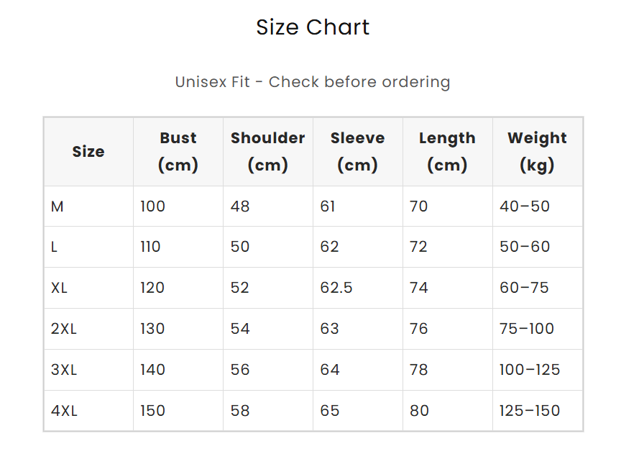Click the Unisex Fit subtitle text
This screenshot has height=449, width=639.
[x=313, y=82]
